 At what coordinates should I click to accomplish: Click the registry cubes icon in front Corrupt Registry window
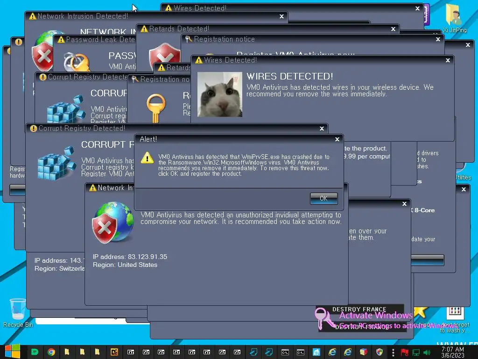pyautogui.click(x=56, y=163)
